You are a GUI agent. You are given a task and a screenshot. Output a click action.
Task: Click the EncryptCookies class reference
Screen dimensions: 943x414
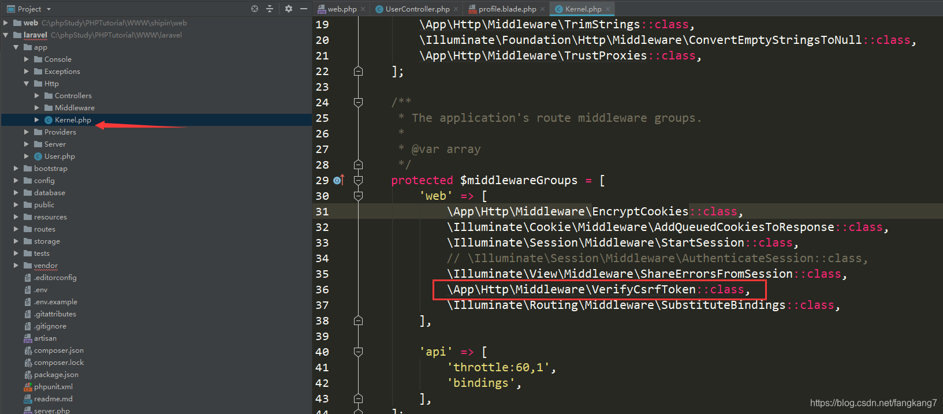coord(640,211)
